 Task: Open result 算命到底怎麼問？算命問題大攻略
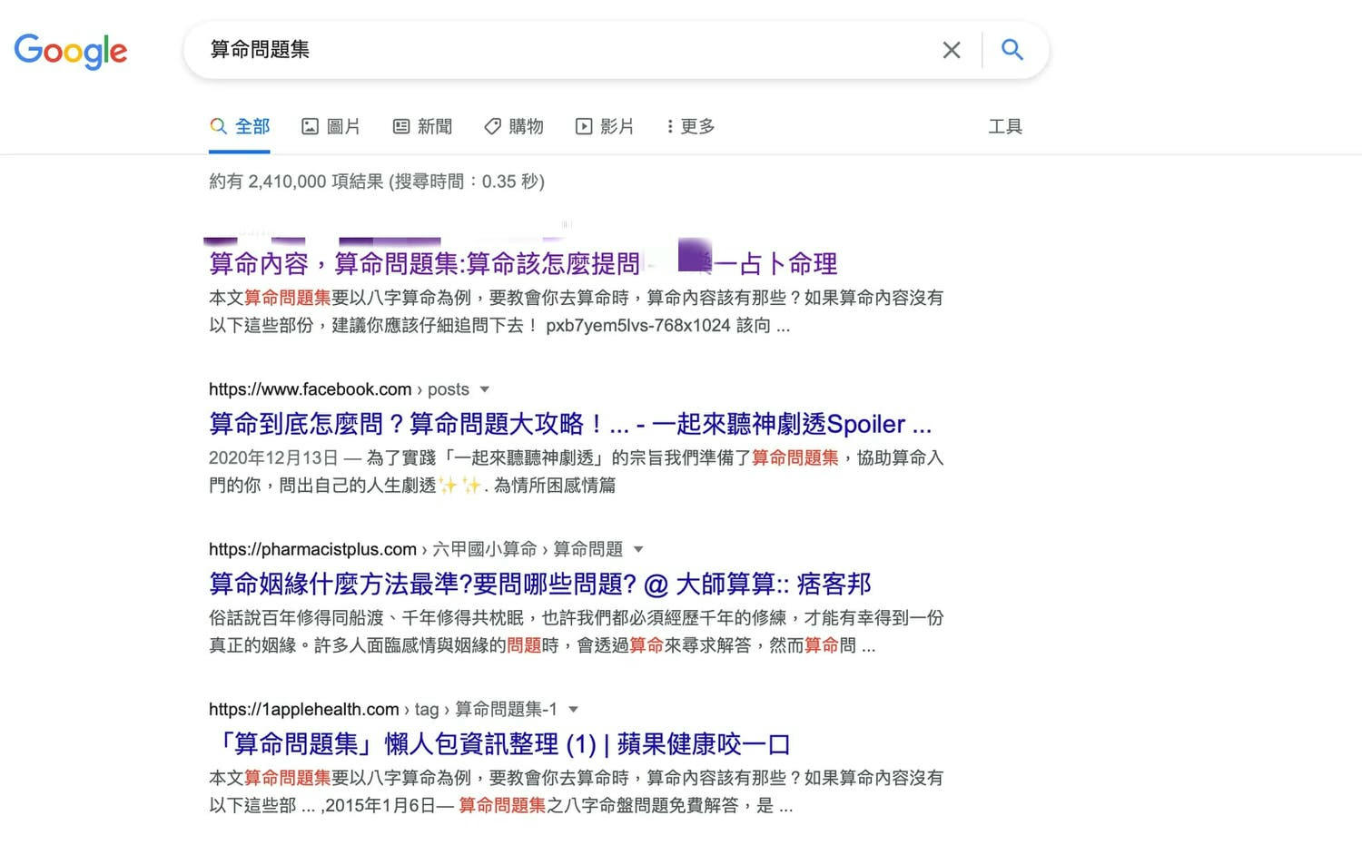click(x=570, y=424)
